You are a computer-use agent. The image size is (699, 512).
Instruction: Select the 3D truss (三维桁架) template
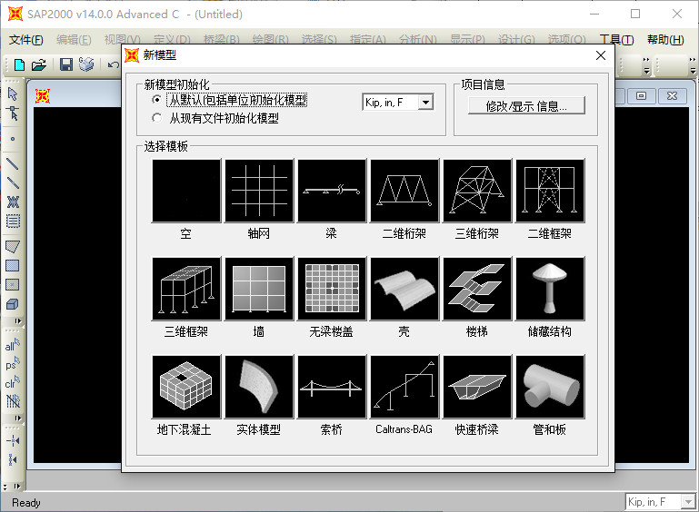pos(477,191)
